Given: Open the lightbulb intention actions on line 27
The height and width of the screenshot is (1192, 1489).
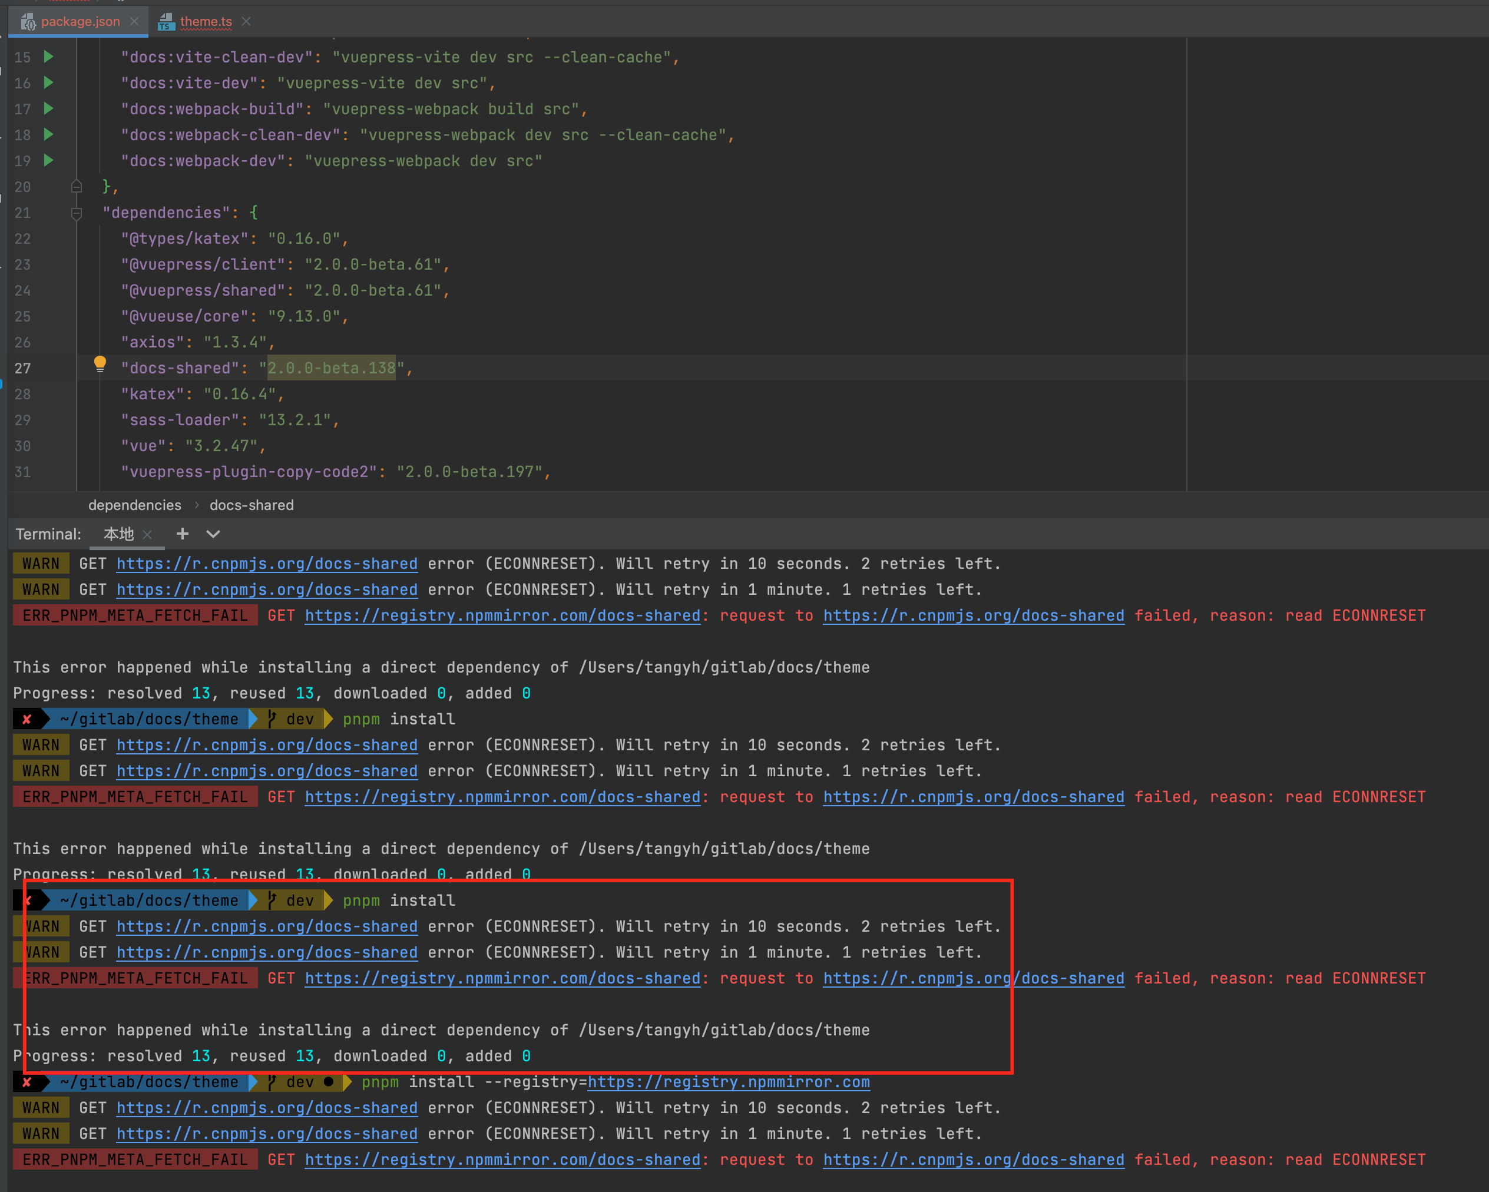Looking at the screenshot, I should [x=100, y=365].
